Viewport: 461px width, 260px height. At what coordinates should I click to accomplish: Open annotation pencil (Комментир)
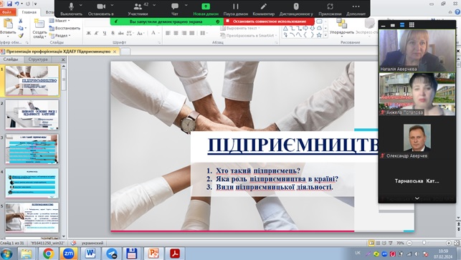pyautogui.click(x=263, y=9)
